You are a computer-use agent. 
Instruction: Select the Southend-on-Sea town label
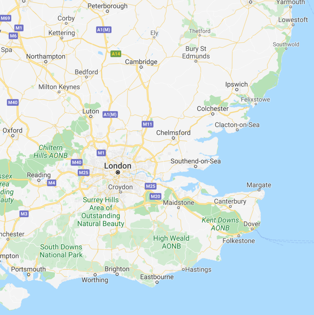195,161
